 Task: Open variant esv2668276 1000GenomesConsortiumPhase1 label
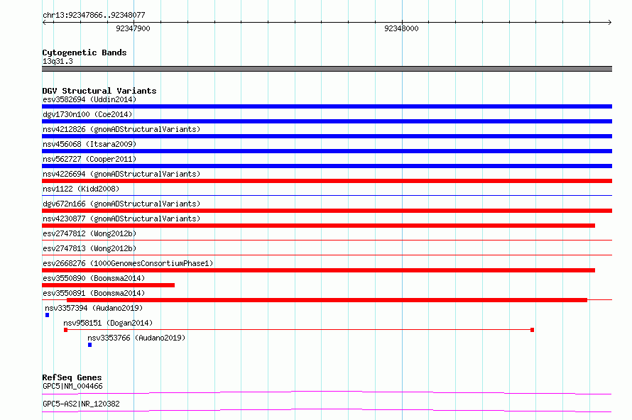click(x=128, y=263)
